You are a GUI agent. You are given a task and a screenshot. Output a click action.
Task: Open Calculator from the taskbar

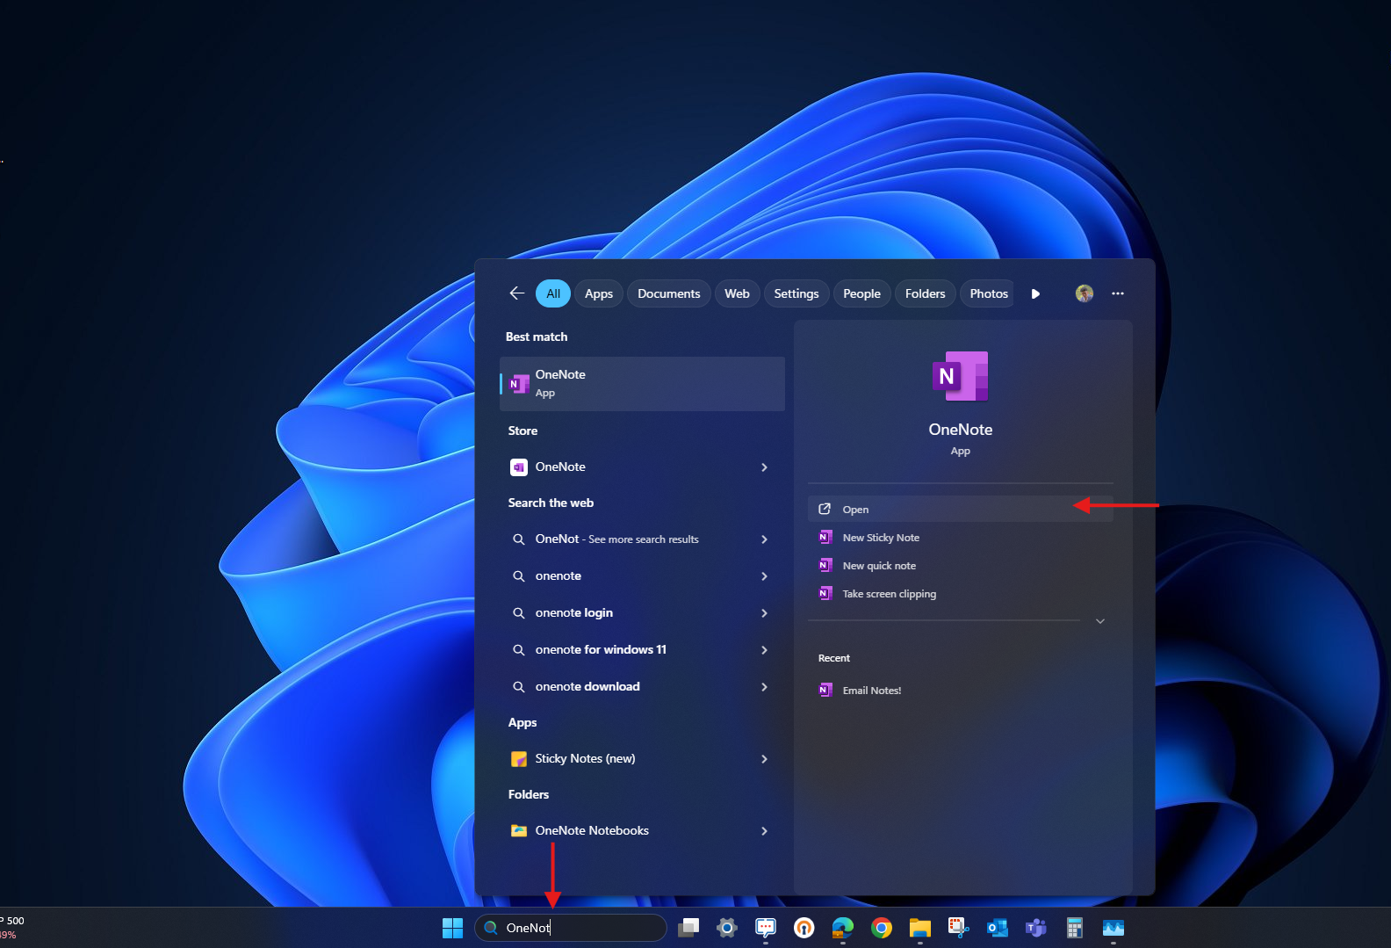(1074, 928)
